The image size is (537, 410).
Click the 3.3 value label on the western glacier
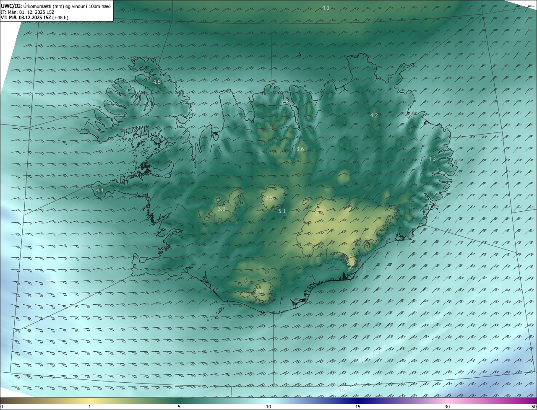[222, 209]
